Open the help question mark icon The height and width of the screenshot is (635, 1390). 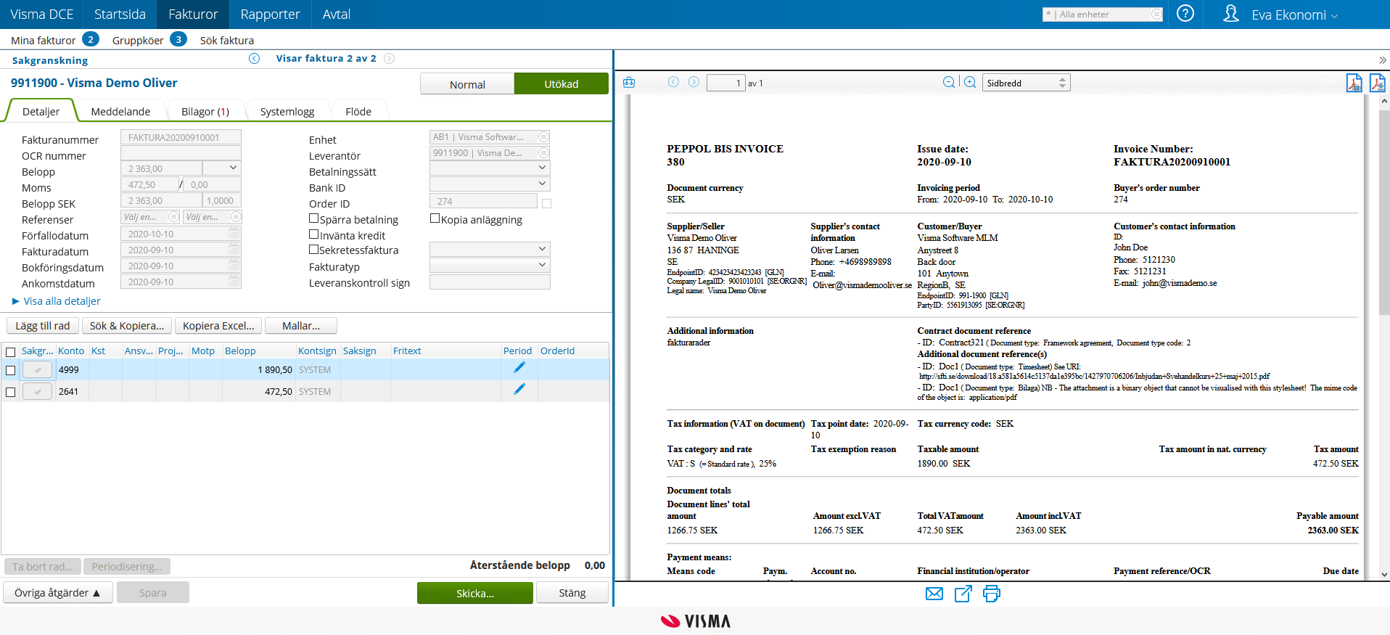1185,14
